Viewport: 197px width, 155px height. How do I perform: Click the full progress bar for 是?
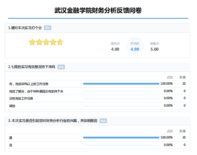click(x=121, y=137)
